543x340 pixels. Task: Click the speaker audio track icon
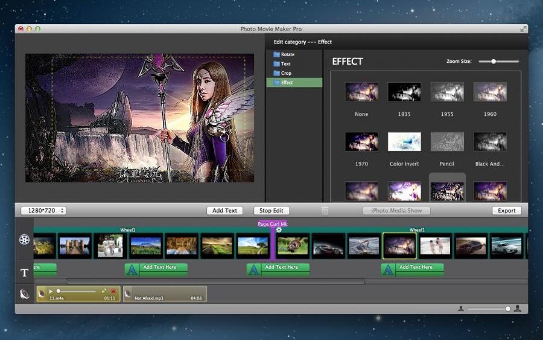tap(24, 294)
